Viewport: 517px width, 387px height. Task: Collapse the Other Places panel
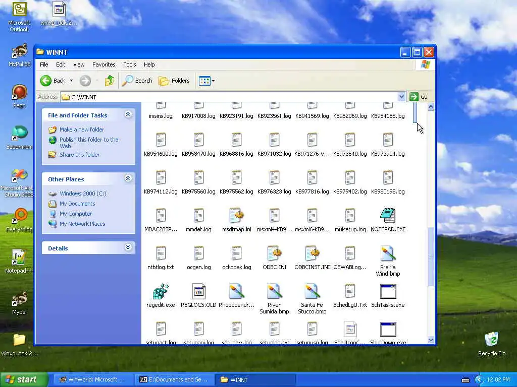[128, 178]
